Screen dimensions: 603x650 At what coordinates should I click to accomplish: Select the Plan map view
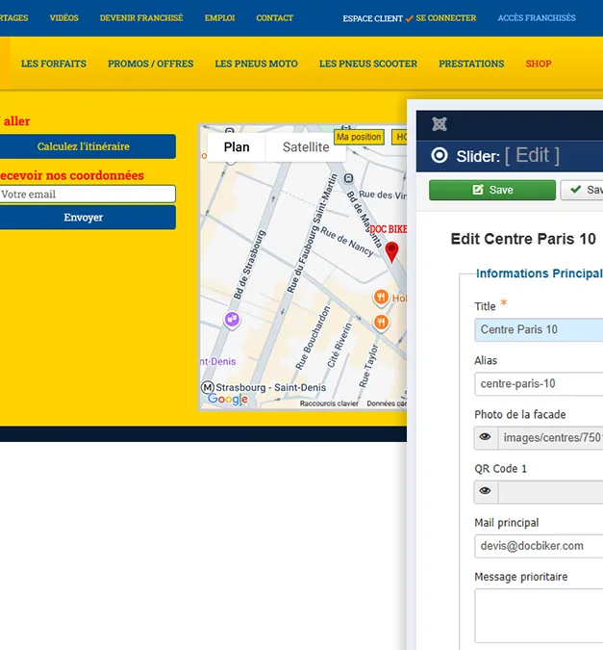[237, 147]
